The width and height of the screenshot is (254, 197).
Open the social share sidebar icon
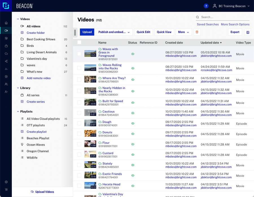click(6, 61)
